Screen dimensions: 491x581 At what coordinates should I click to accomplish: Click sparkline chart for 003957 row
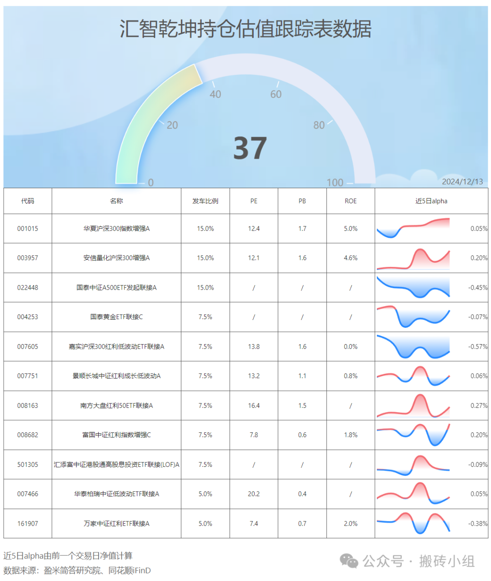[x=413, y=258]
